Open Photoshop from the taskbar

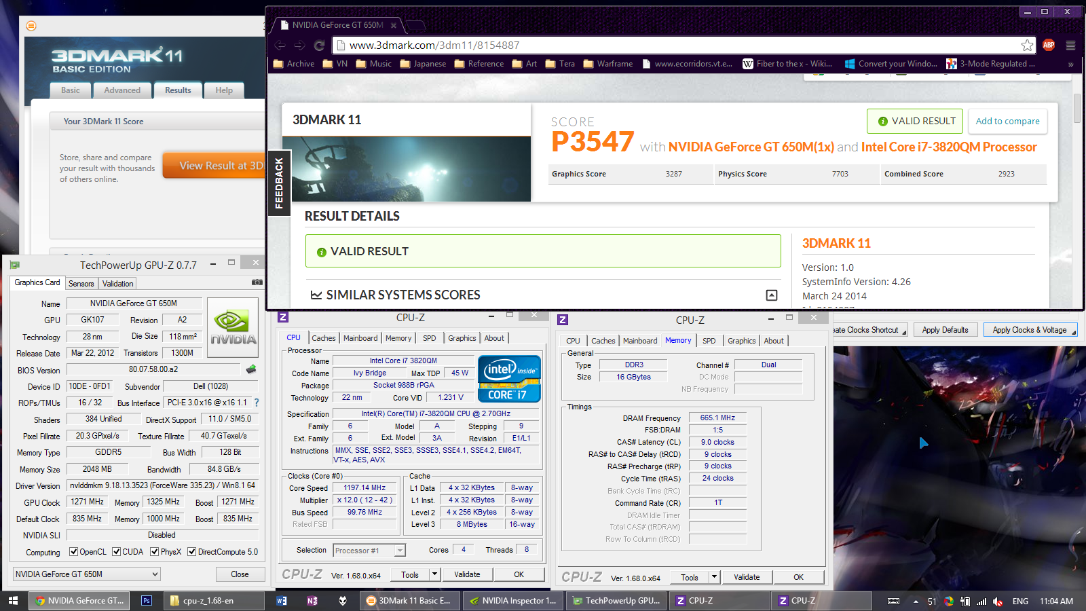[x=147, y=601]
